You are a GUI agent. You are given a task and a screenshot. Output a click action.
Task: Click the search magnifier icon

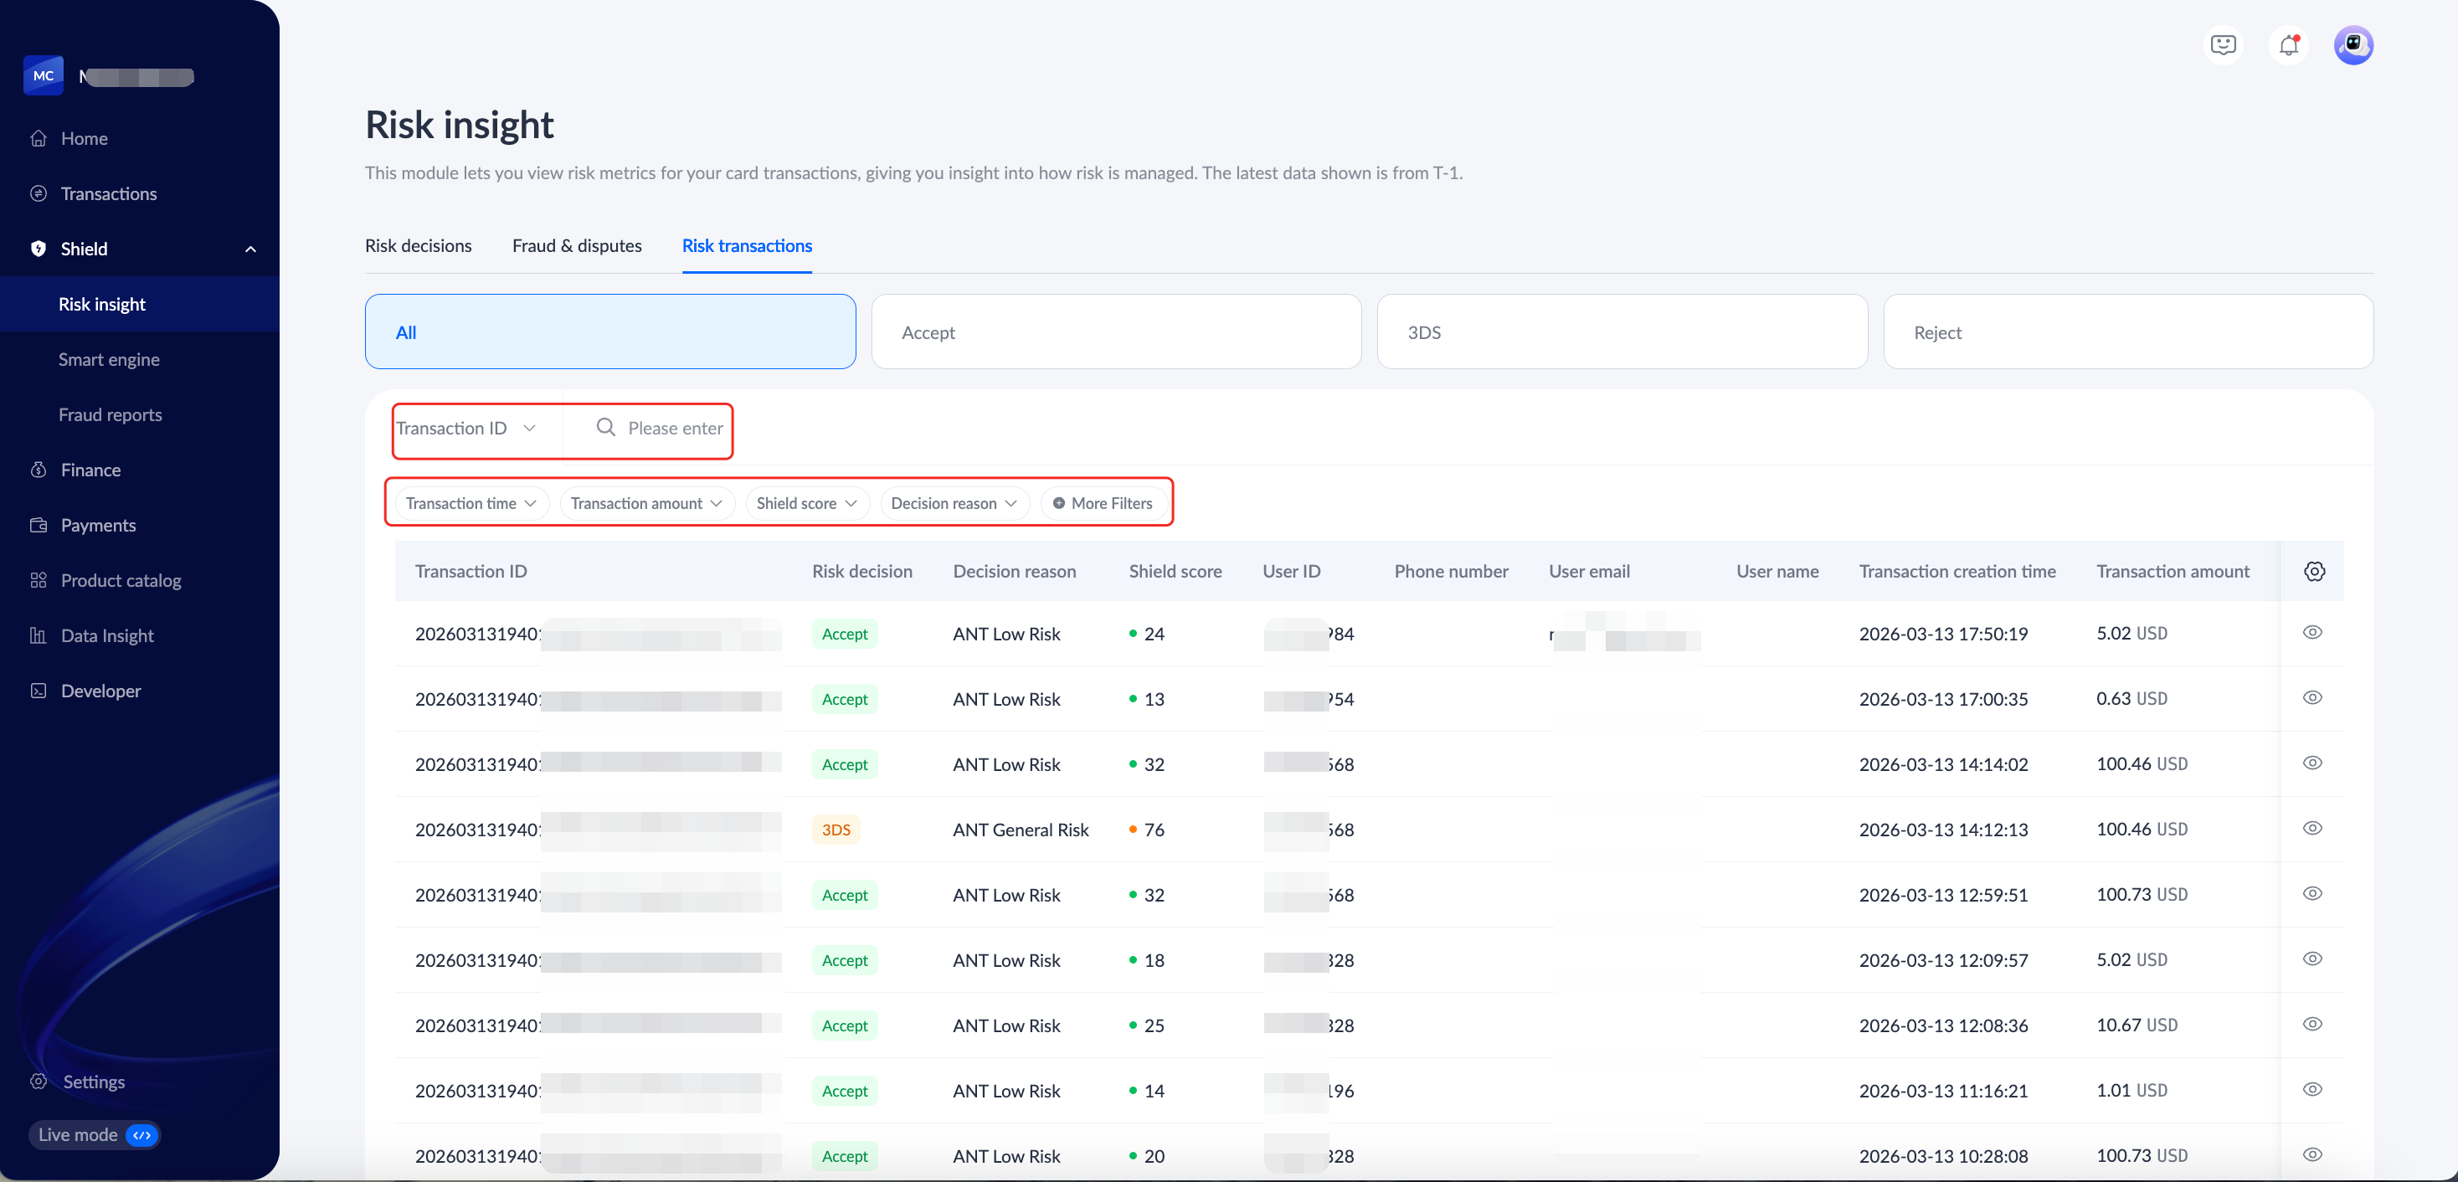[x=606, y=428]
